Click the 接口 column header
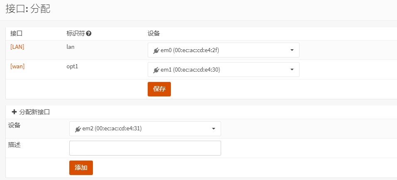 [16, 34]
